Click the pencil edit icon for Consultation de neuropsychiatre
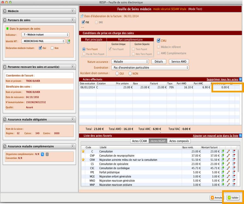The height and width of the screenshot is (204, 244). click(x=228, y=155)
